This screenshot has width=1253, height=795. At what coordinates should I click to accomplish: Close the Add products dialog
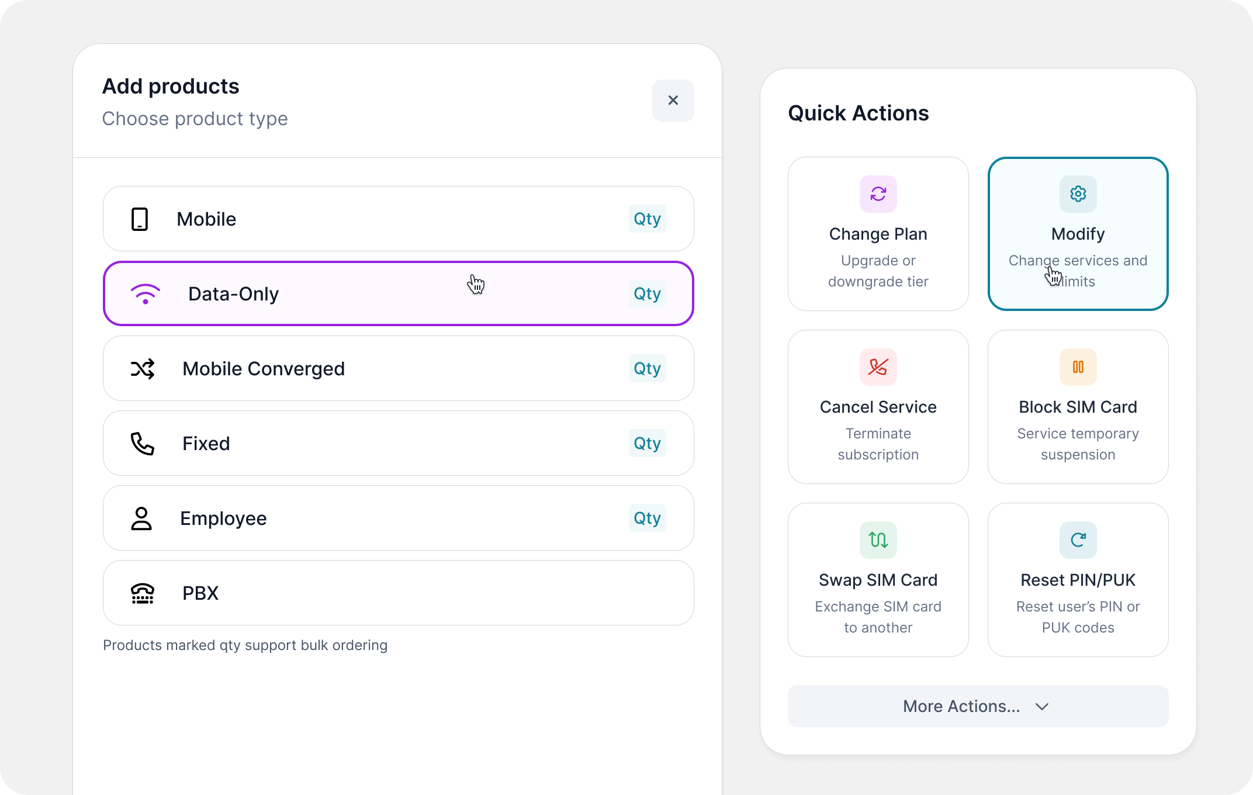[x=673, y=101]
